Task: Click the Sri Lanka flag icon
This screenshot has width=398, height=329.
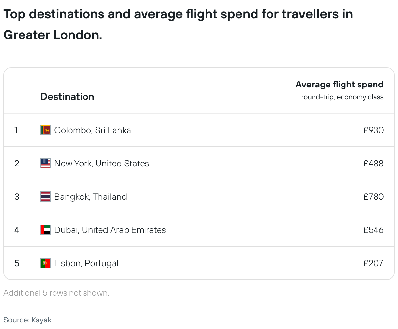Action: point(46,130)
